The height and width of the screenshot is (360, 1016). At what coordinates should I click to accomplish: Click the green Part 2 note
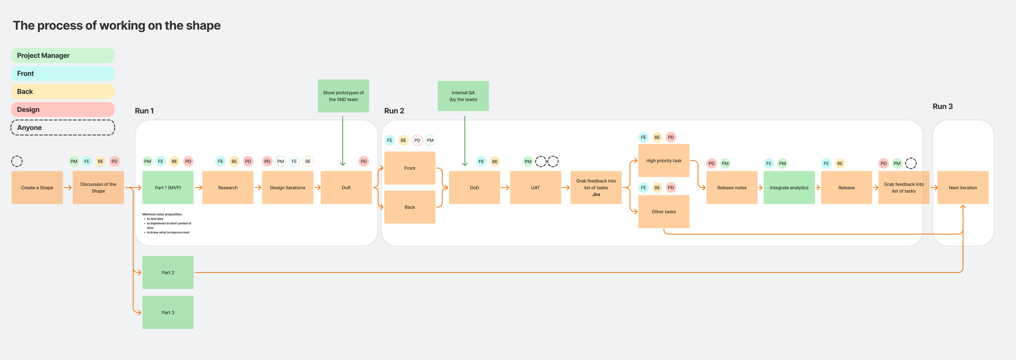[x=168, y=273]
